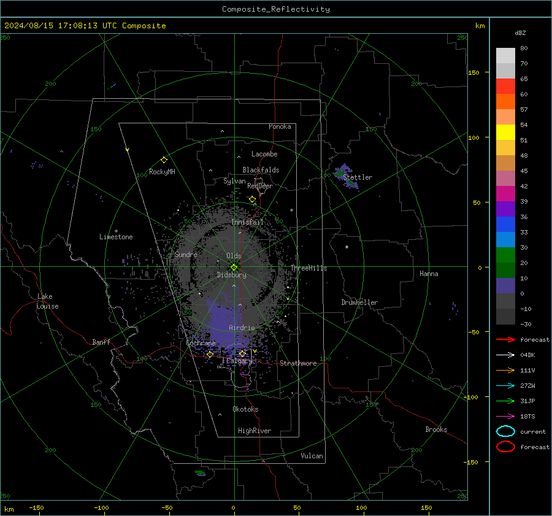The width and height of the screenshot is (552, 516).
Task: Click the Cochrane label
Action: 201,343
